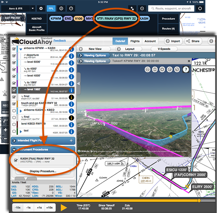Expand the taxi segment triangle
Image resolution: width=217 pixels, height=213 pixels.
[x=21, y=131]
